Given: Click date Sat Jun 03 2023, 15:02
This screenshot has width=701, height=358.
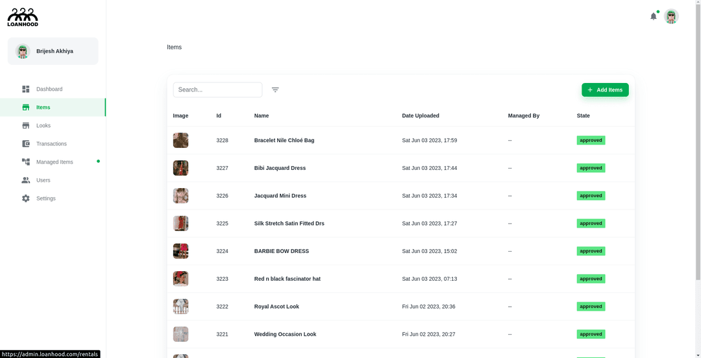Looking at the screenshot, I should 430,251.
